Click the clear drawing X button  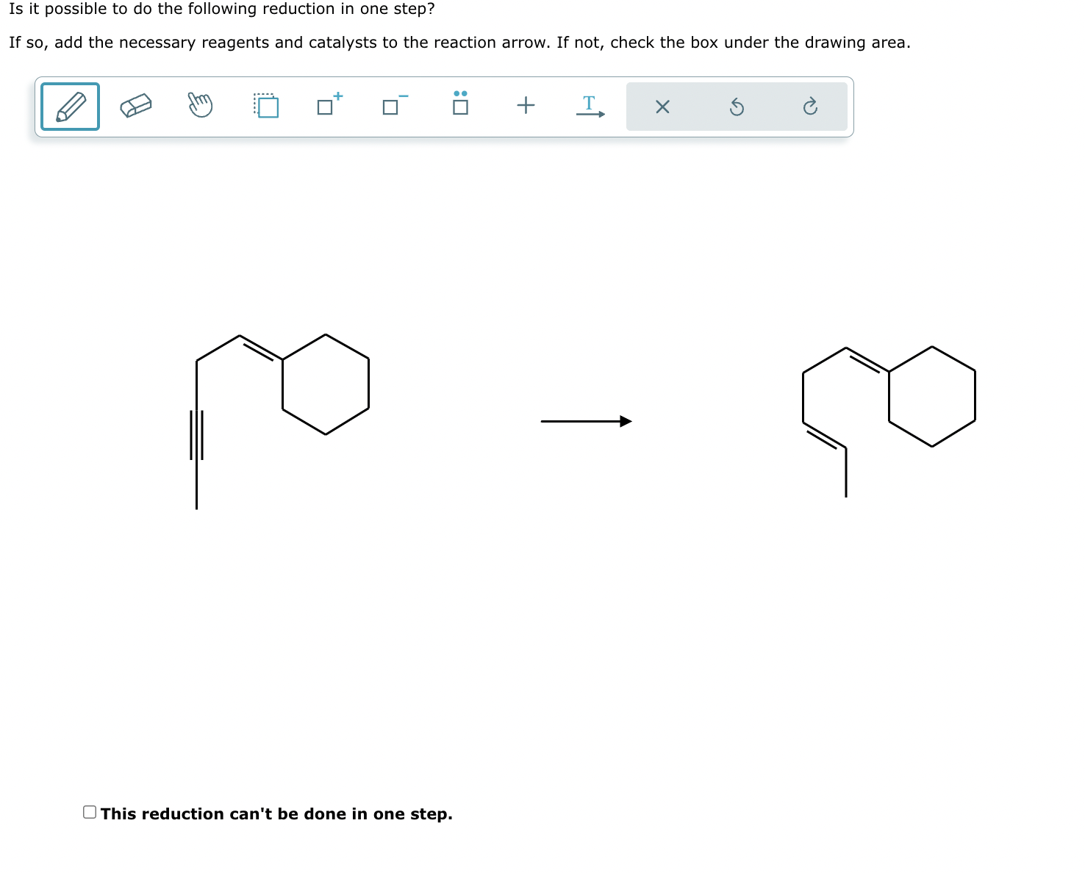click(662, 107)
